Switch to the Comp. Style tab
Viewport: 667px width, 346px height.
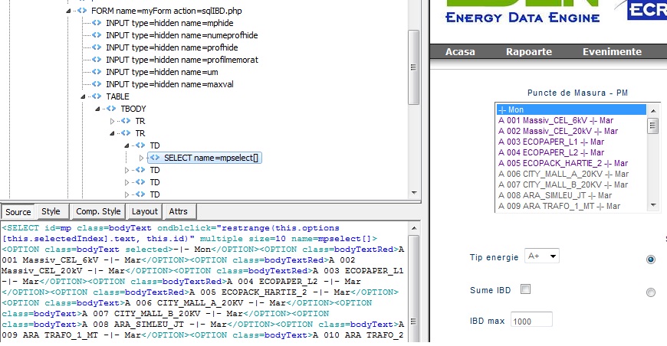click(98, 211)
